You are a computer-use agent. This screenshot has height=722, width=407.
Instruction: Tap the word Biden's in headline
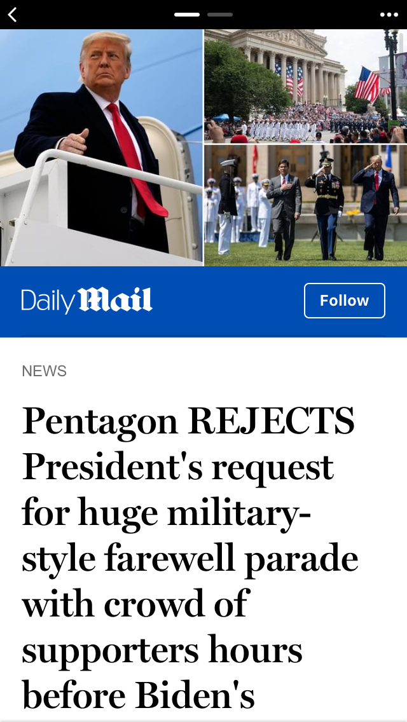[x=194, y=695]
